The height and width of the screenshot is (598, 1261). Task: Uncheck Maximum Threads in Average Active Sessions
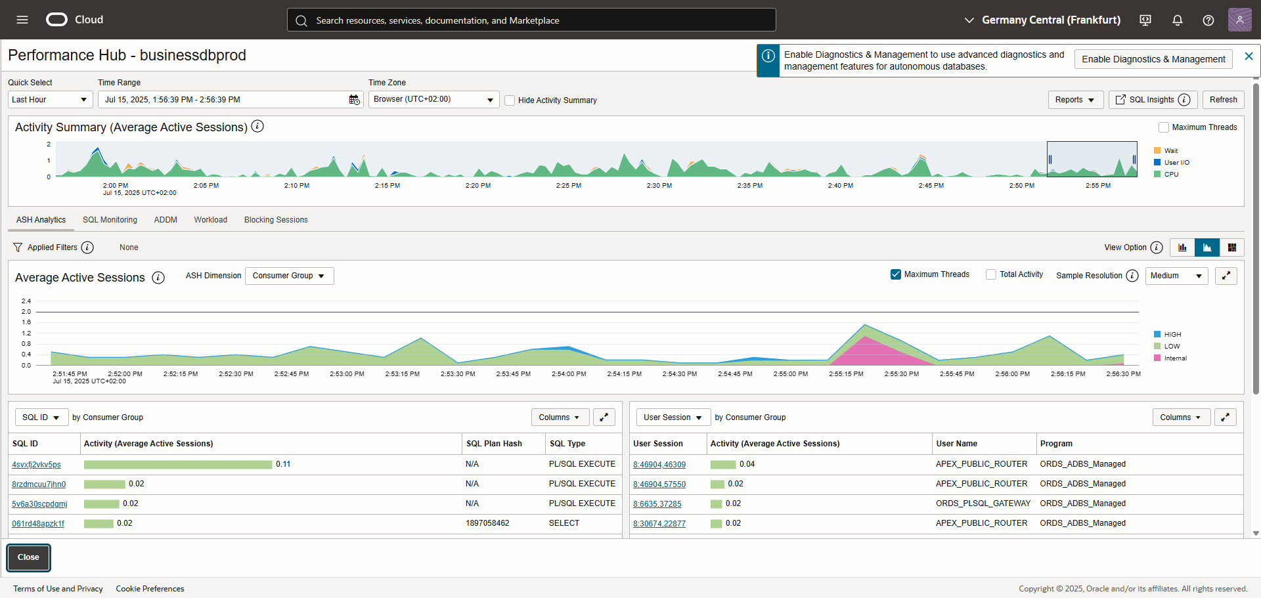(895, 274)
